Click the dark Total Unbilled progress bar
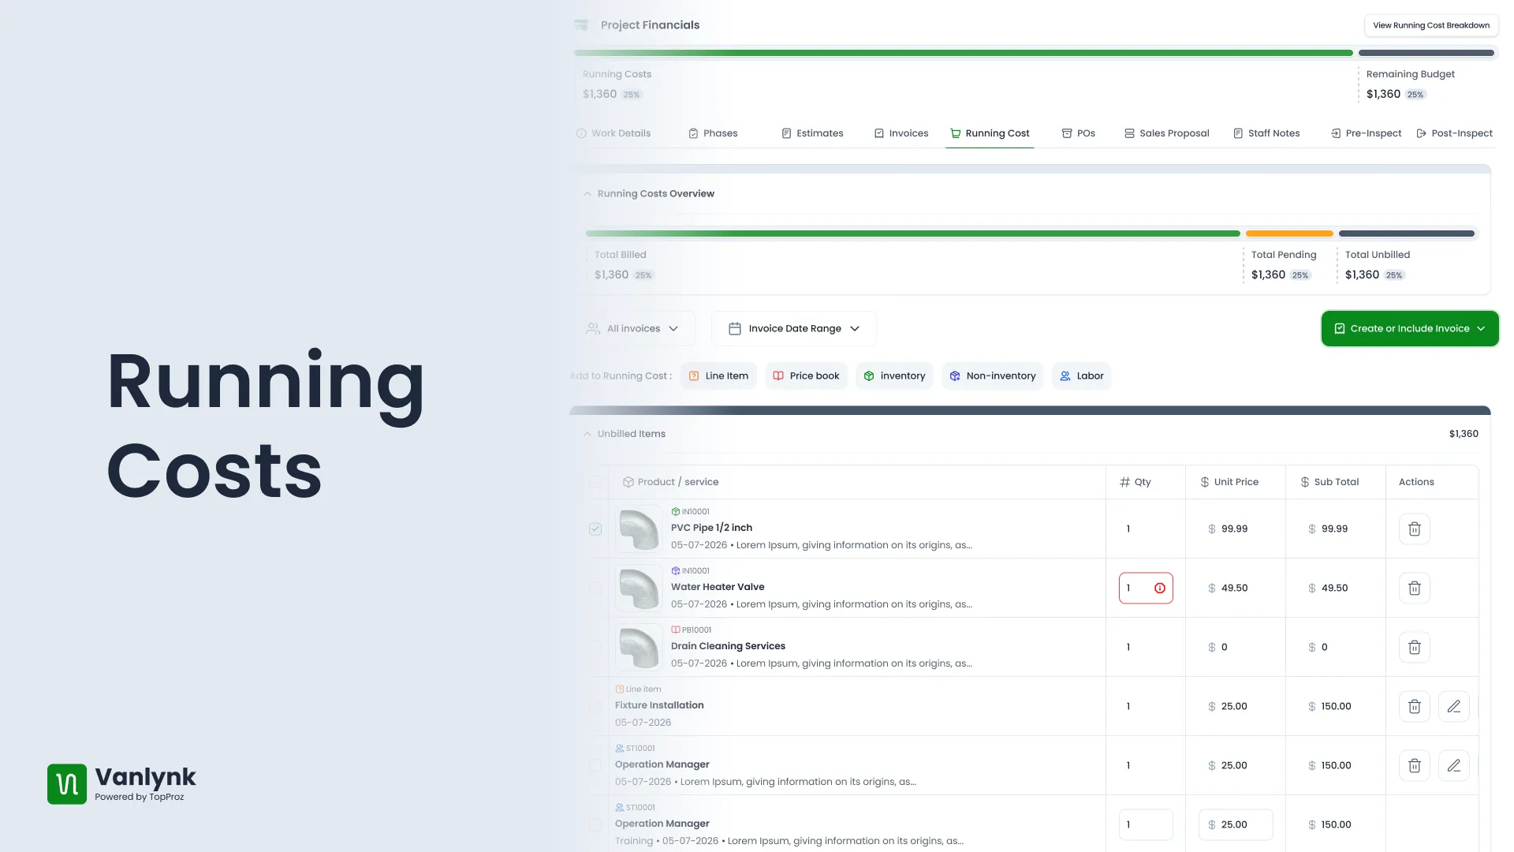The image size is (1514, 852). pos(1406,234)
